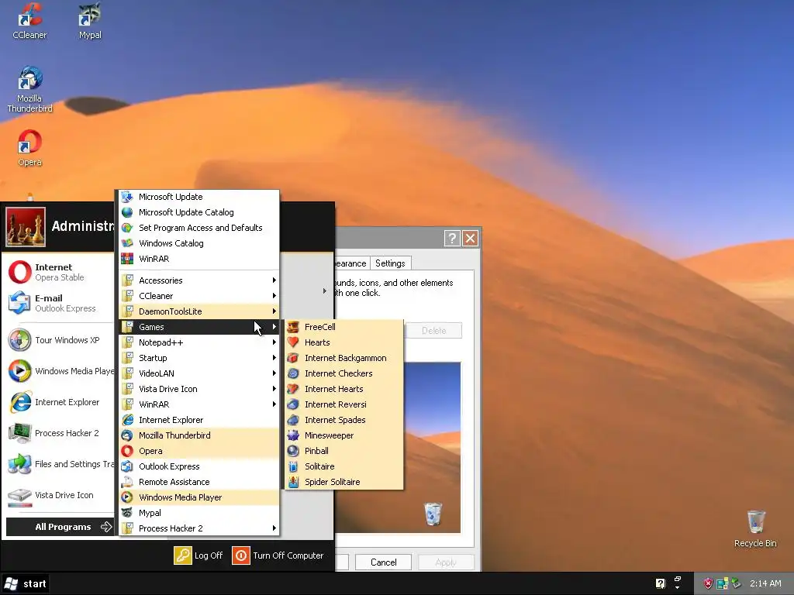The height and width of the screenshot is (595, 794).
Task: Open pinned Internet Opera Stable entry
Action: [x=60, y=272]
